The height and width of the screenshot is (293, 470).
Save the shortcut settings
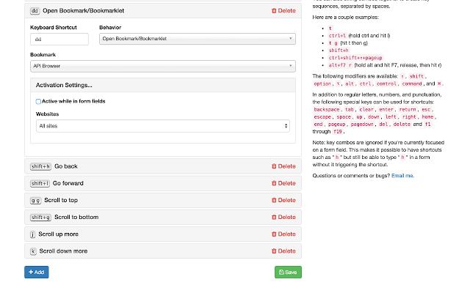tap(288, 272)
